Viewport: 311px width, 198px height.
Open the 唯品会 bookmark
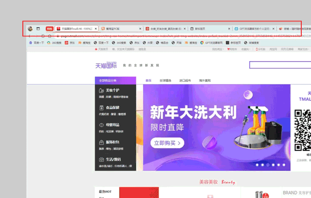(162, 43)
